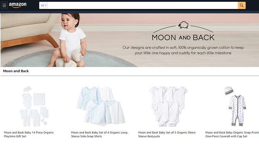Open the hamburger navigation menu
The width and height of the screenshot is (259, 144).
pyautogui.click(x=4, y=5)
